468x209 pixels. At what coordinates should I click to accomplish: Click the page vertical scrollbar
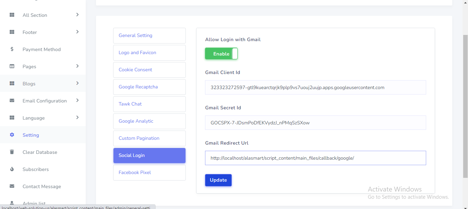(x=465, y=106)
